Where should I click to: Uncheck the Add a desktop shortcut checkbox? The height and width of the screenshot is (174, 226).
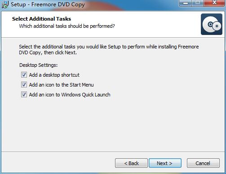tap(24, 75)
